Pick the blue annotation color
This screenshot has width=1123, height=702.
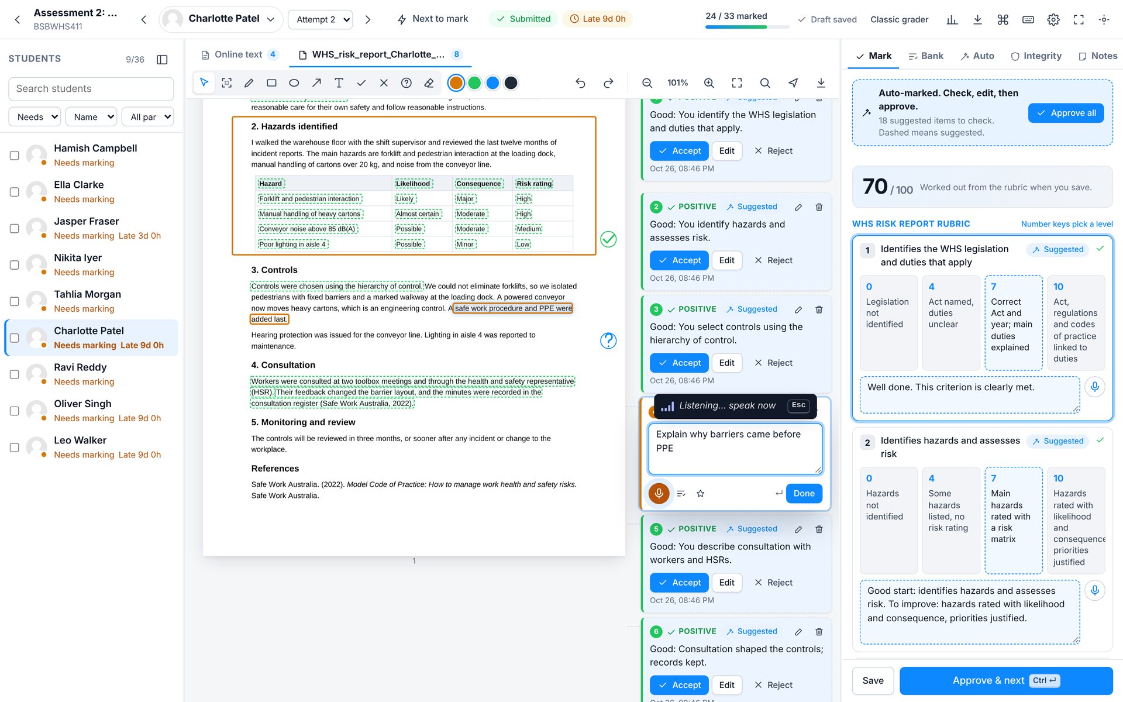492,83
